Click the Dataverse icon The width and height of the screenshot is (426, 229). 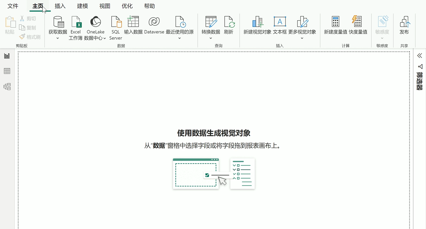coord(154,22)
